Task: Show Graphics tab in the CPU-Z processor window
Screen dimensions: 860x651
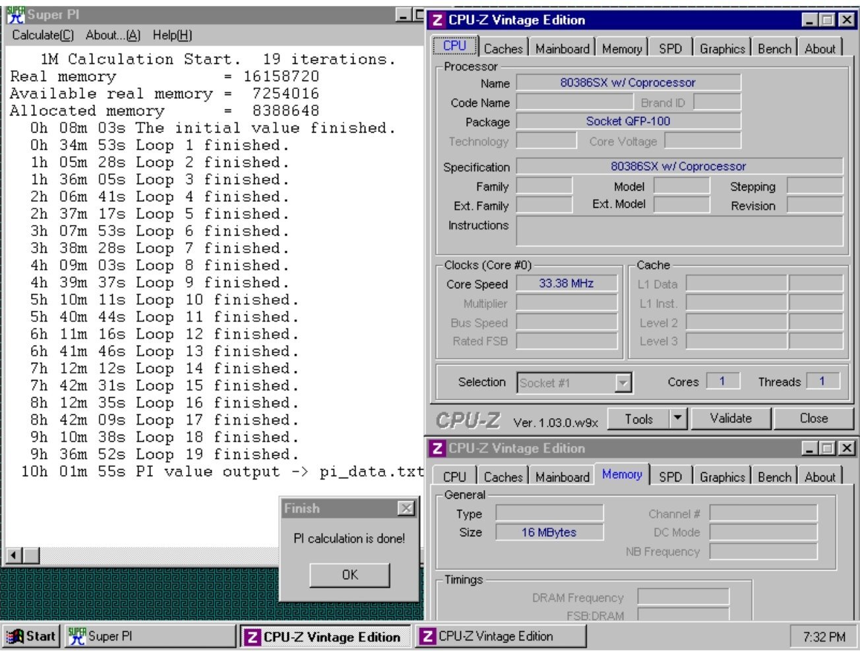Action: (722, 49)
